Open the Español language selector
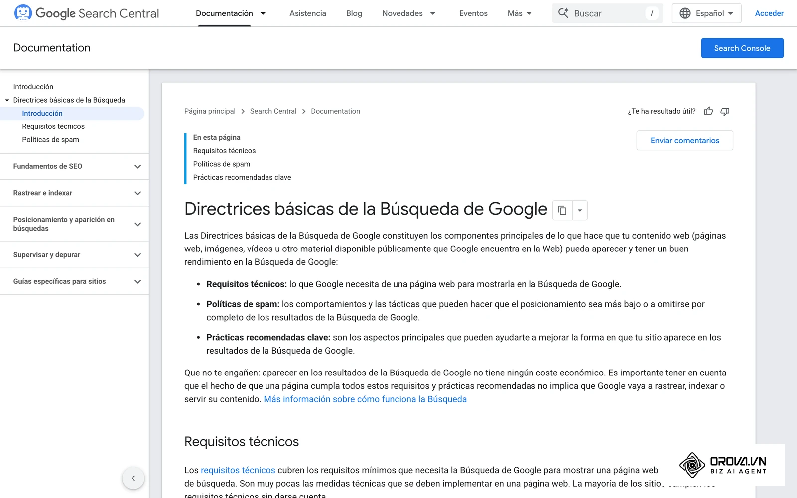This screenshot has height=498, width=797. (x=706, y=13)
